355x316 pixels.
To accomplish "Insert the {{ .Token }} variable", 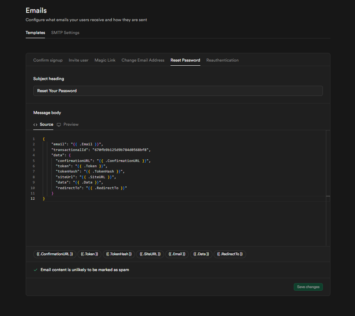I will [x=89, y=254].
